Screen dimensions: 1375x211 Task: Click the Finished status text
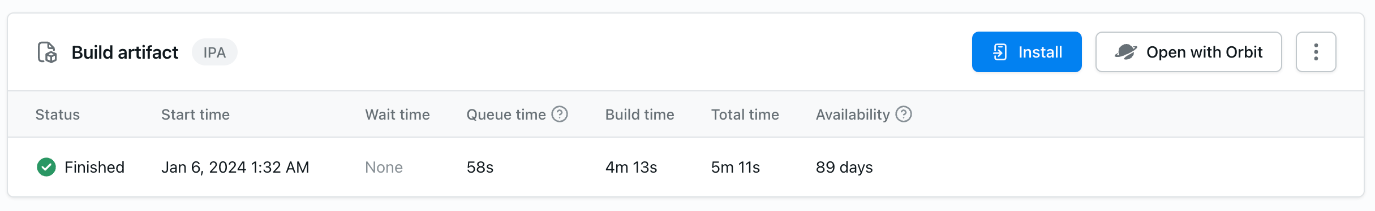(x=94, y=167)
